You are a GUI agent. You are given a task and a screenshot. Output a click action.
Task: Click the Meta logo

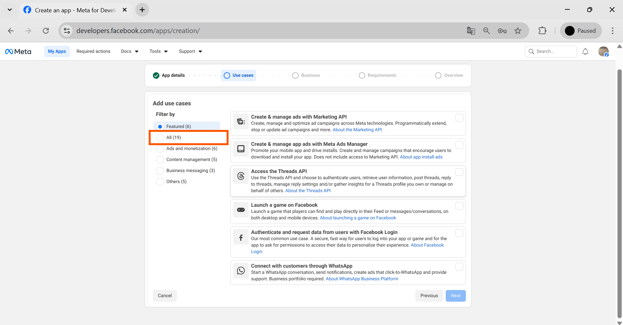tap(18, 52)
